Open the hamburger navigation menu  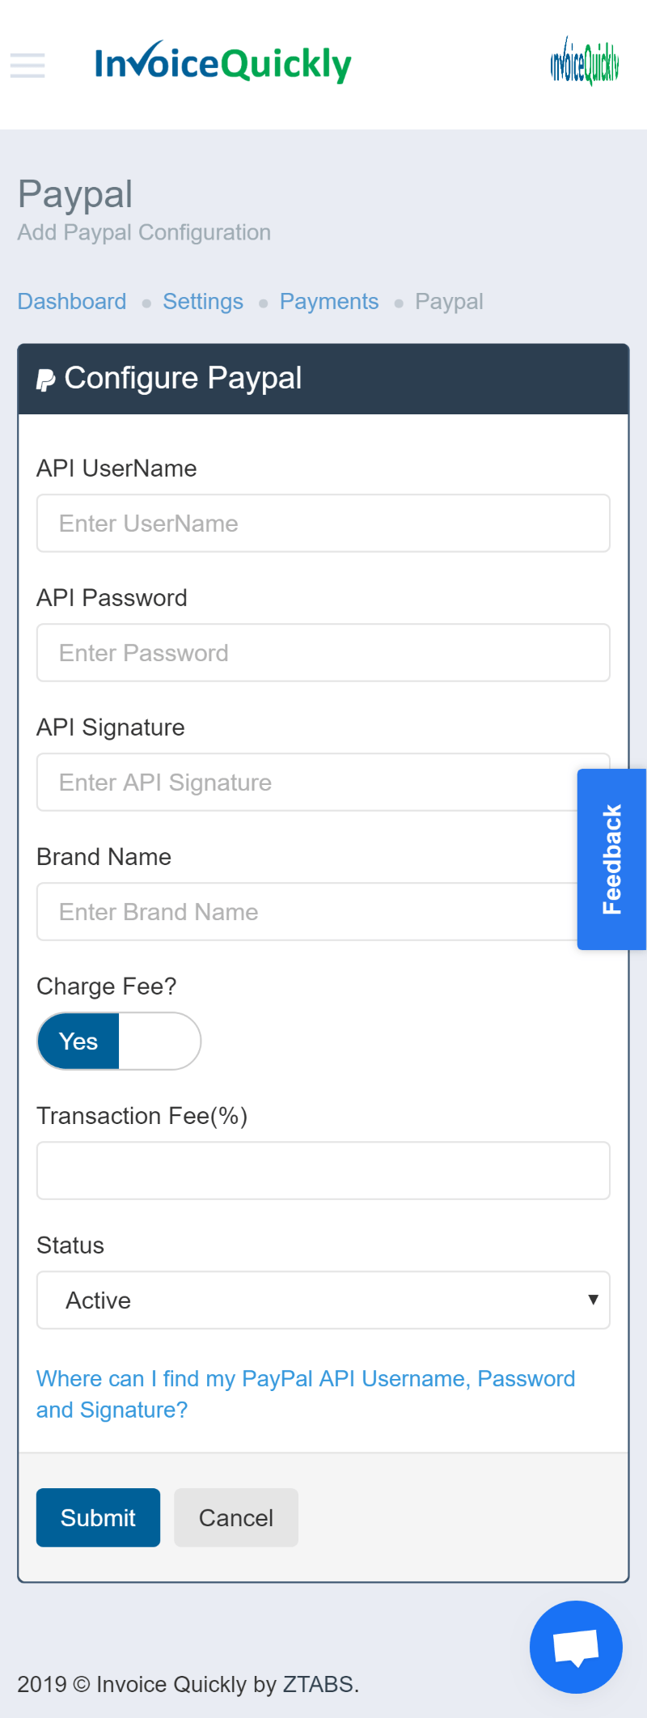click(27, 65)
